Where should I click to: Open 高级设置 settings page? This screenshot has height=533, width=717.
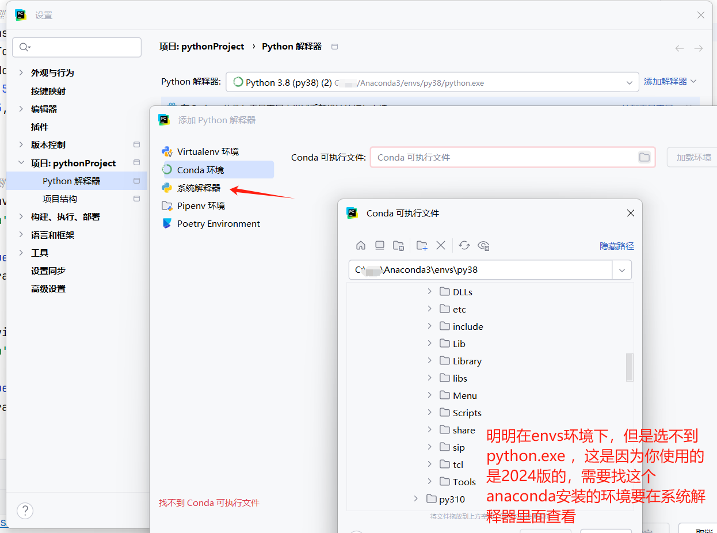pyautogui.click(x=48, y=288)
